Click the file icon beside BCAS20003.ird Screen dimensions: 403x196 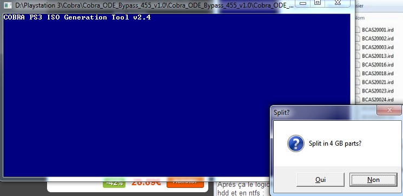(358, 47)
